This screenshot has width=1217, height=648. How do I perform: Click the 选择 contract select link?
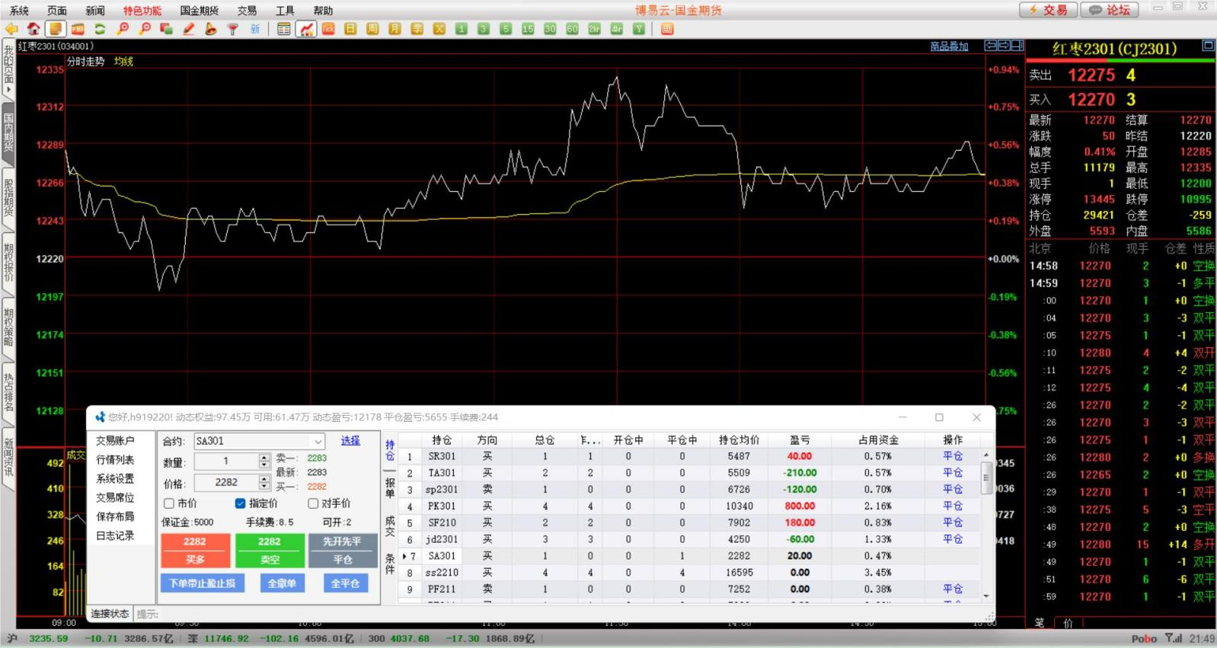[x=350, y=441]
